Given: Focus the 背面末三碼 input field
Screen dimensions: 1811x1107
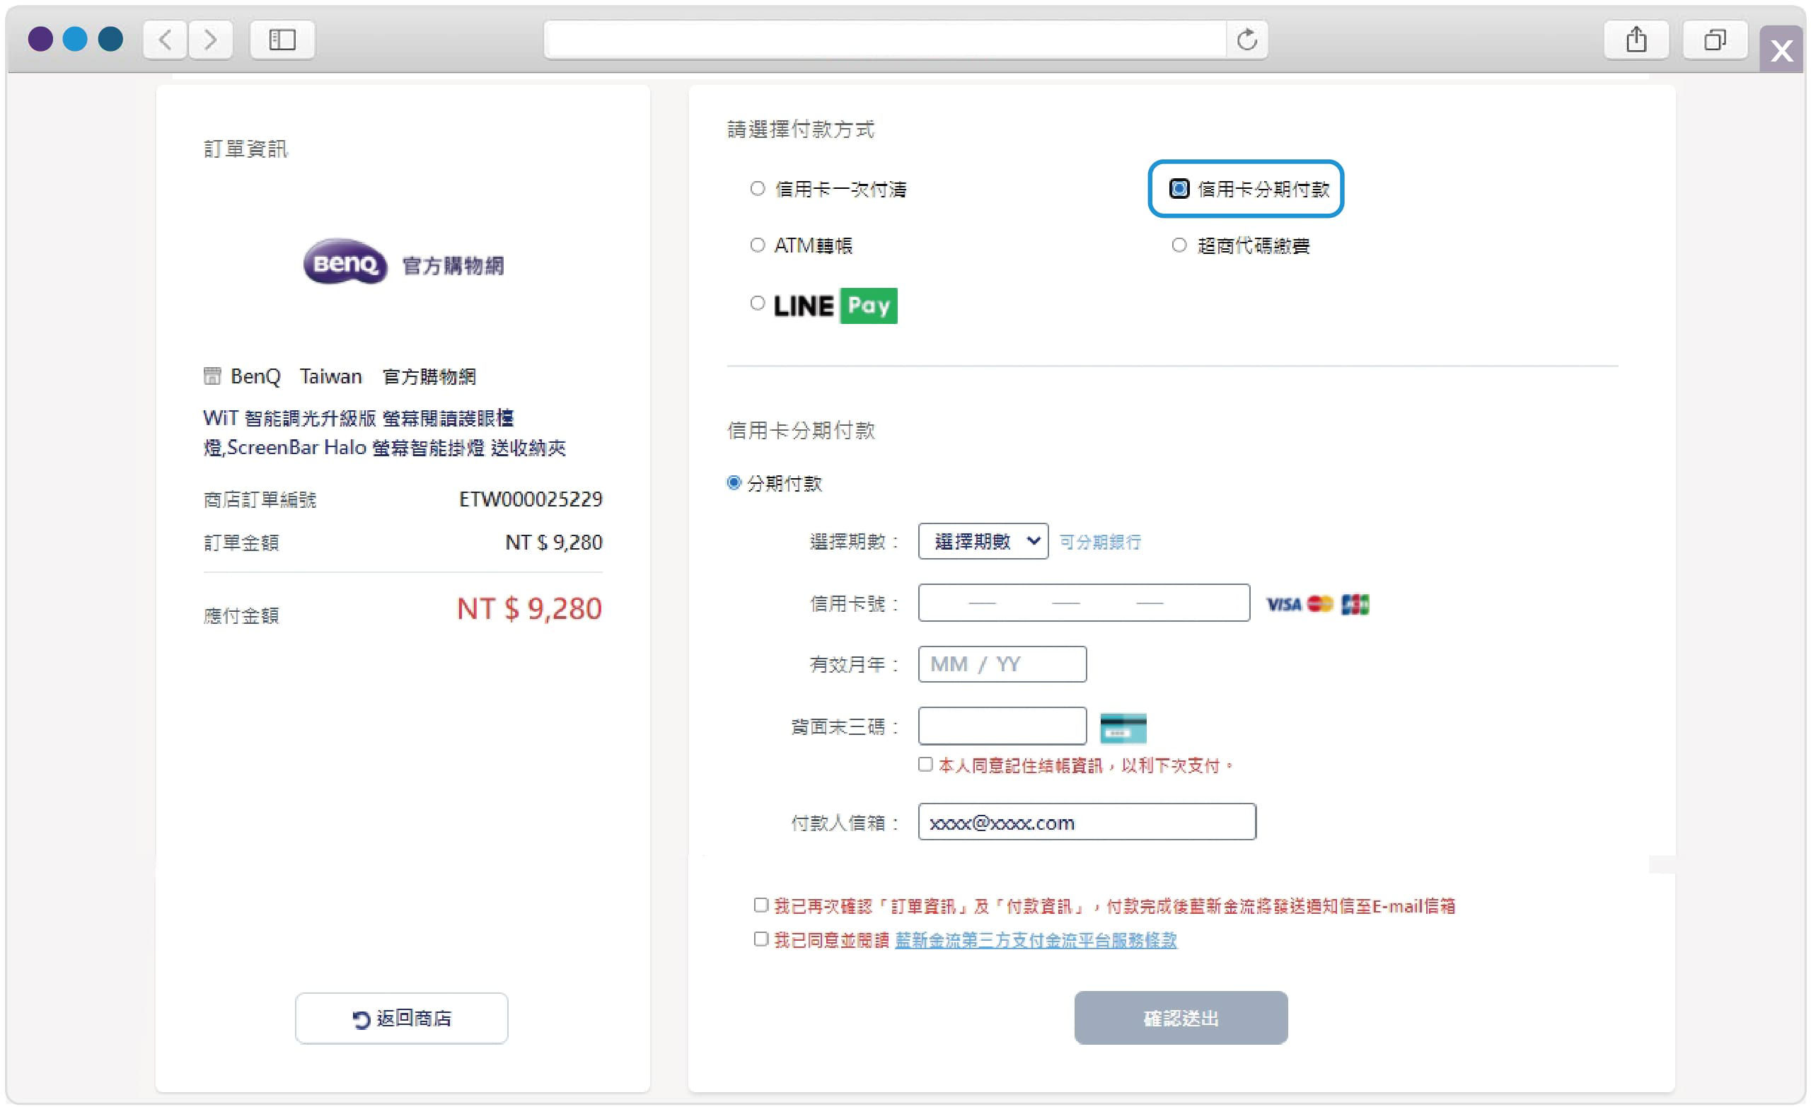Looking at the screenshot, I should 1002,726.
